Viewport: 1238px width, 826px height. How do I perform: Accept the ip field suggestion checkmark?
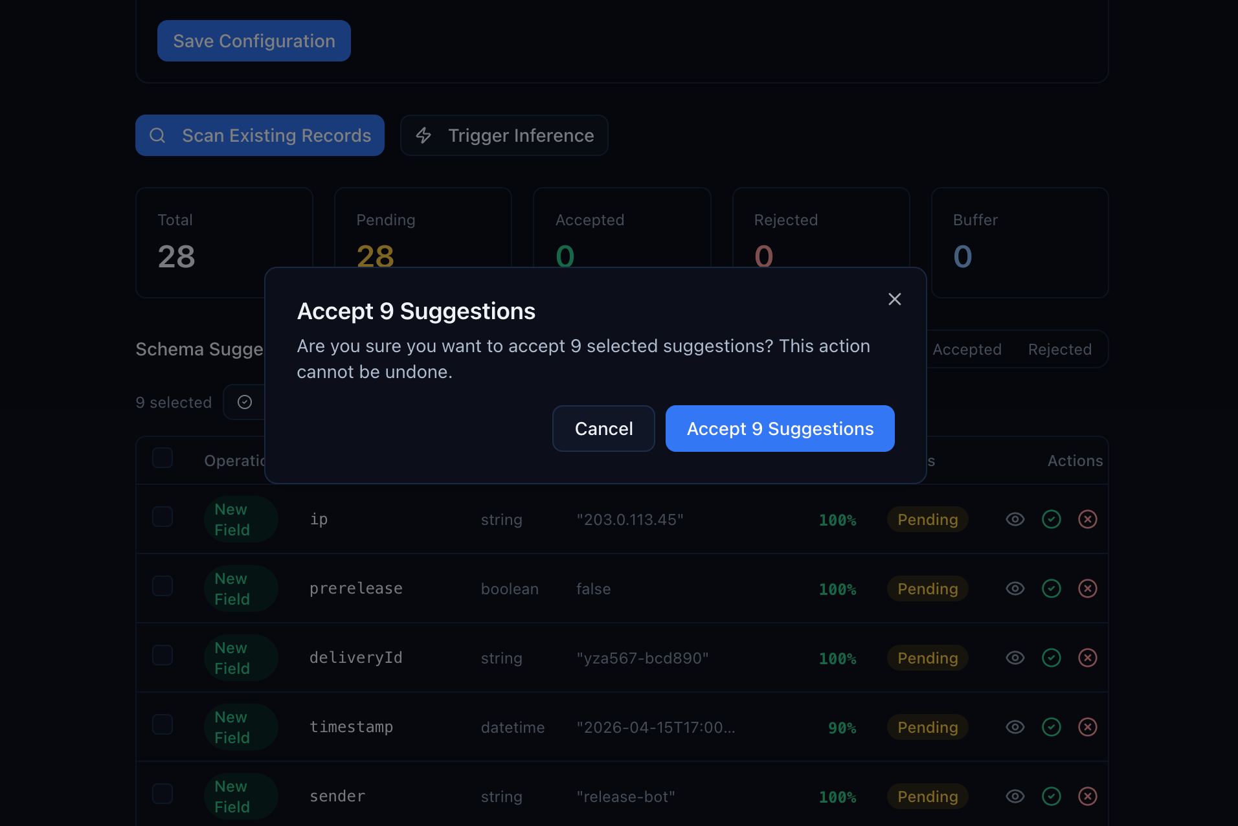click(x=1051, y=519)
